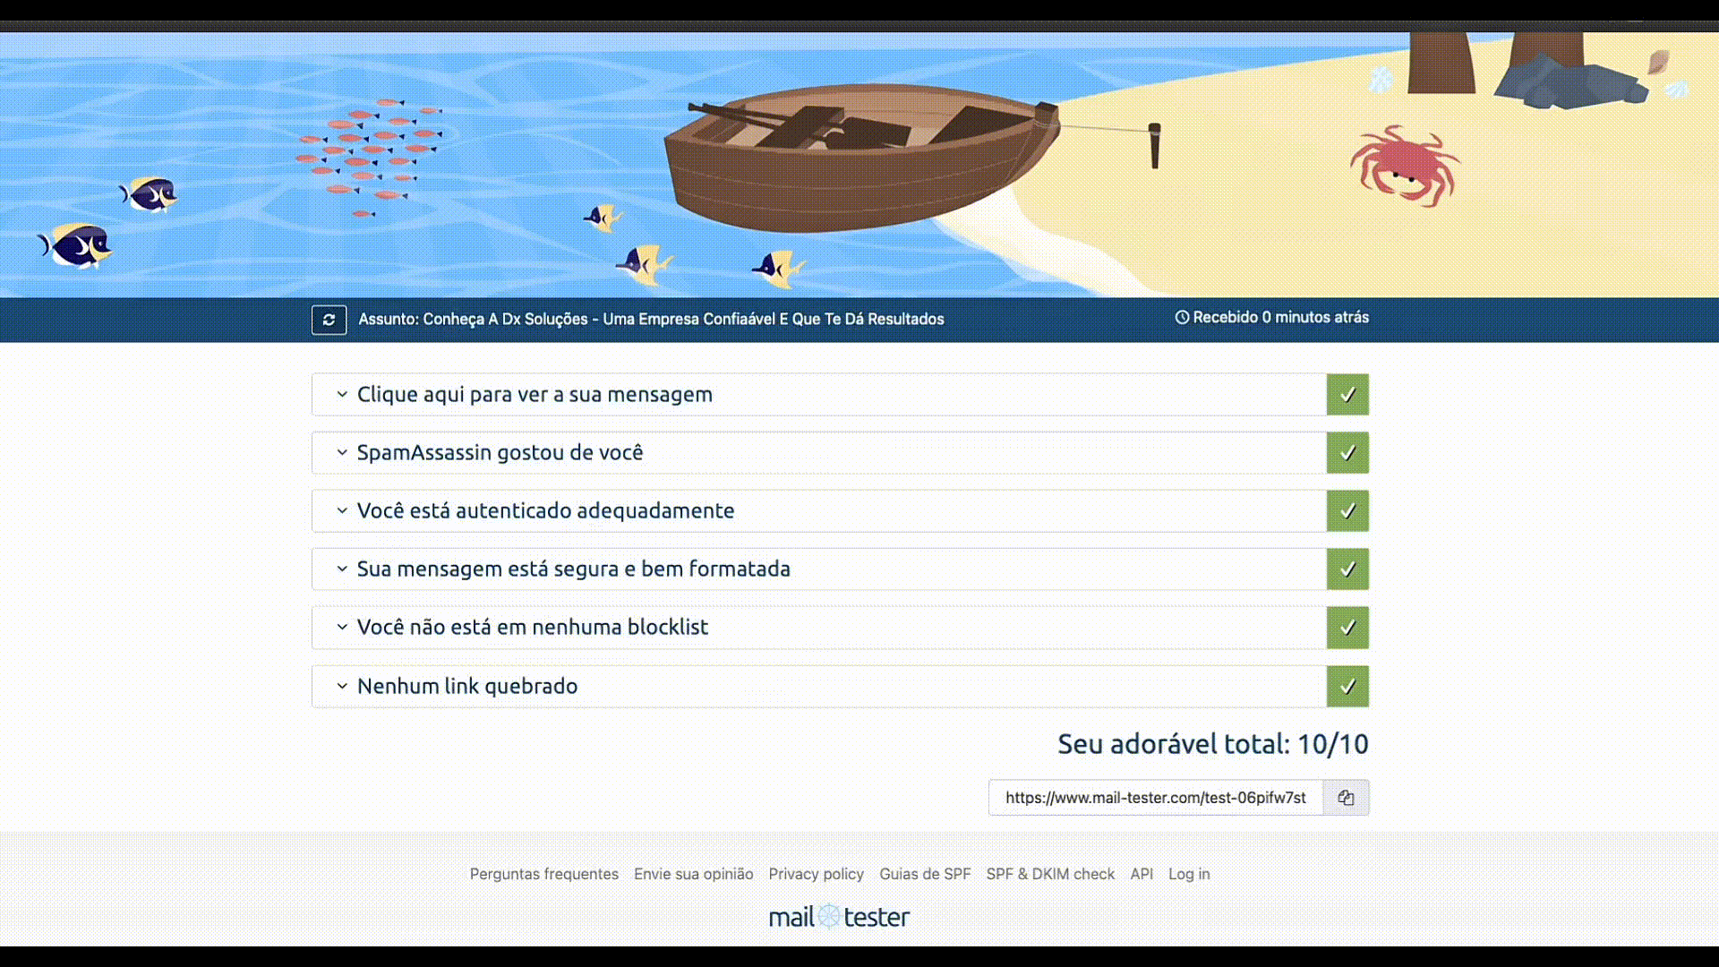Viewport: 1719px width, 967px height.
Task: Click the clock icon next to Recebido
Action: tap(1182, 318)
